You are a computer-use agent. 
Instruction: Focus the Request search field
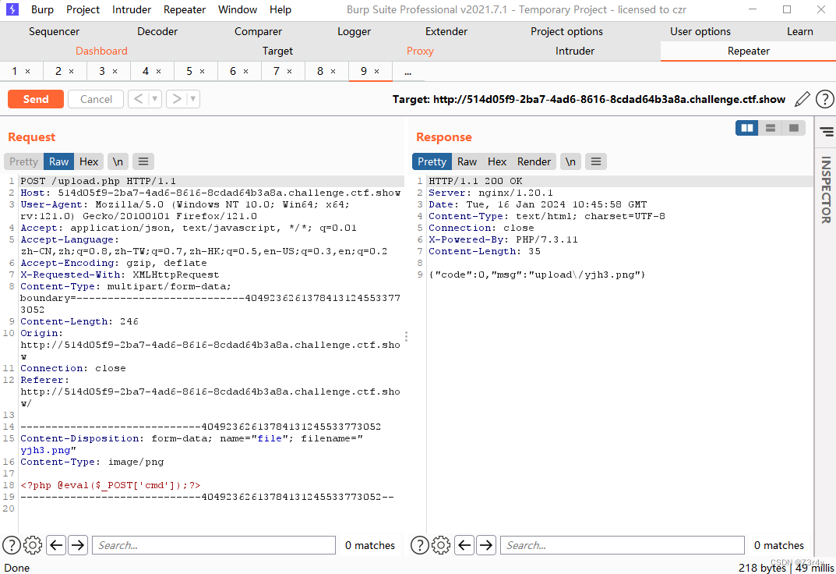tap(213, 545)
